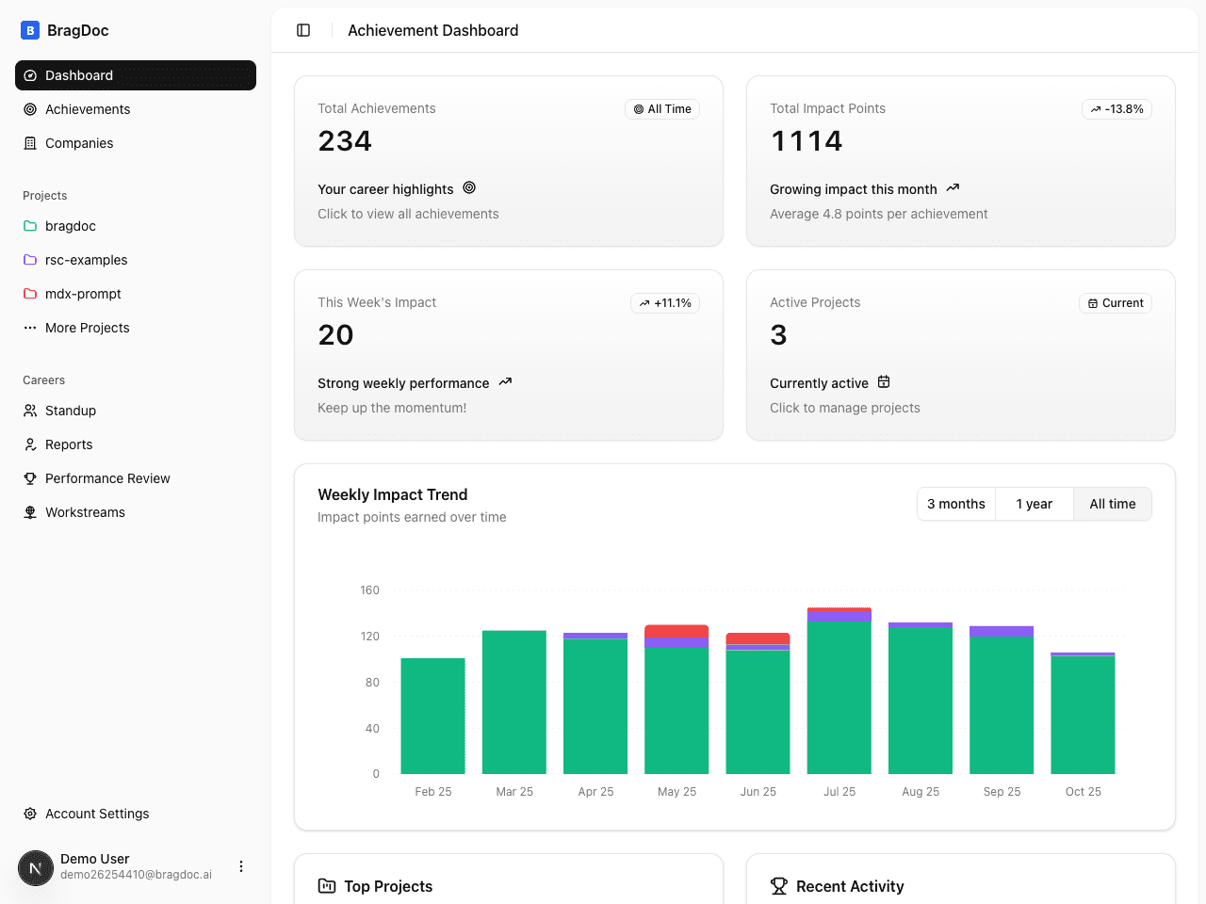Image resolution: width=1206 pixels, height=904 pixels.
Task: Expand More Projects in the sidebar
Action: click(x=87, y=328)
